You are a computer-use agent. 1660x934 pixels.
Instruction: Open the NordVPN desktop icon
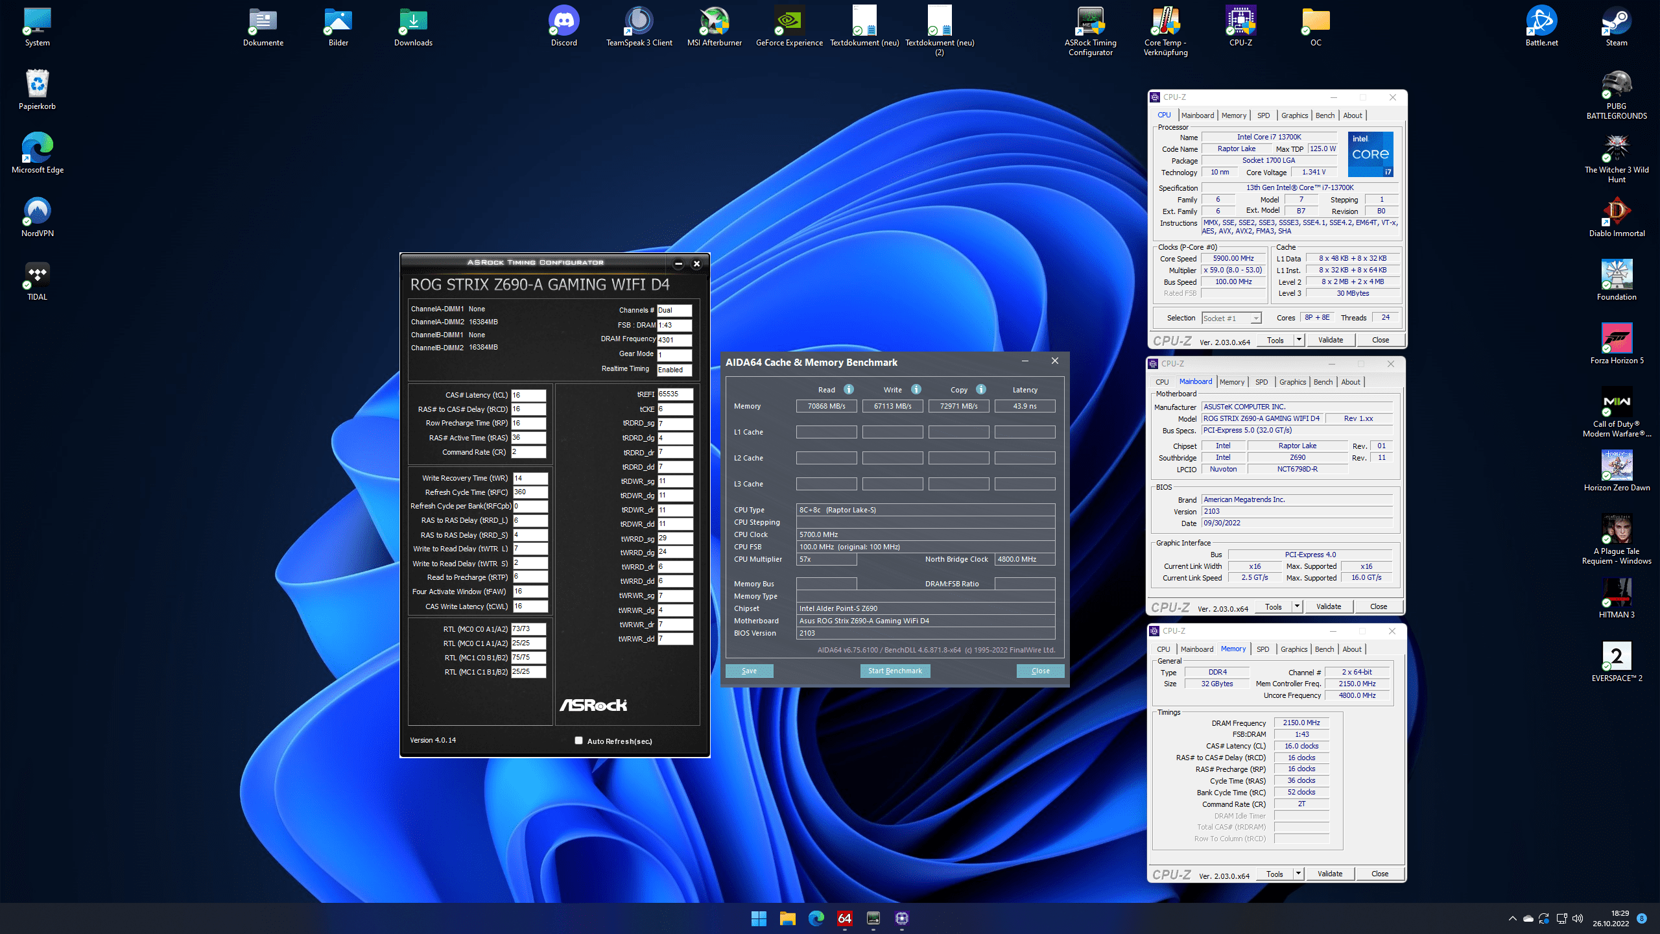pos(37,218)
